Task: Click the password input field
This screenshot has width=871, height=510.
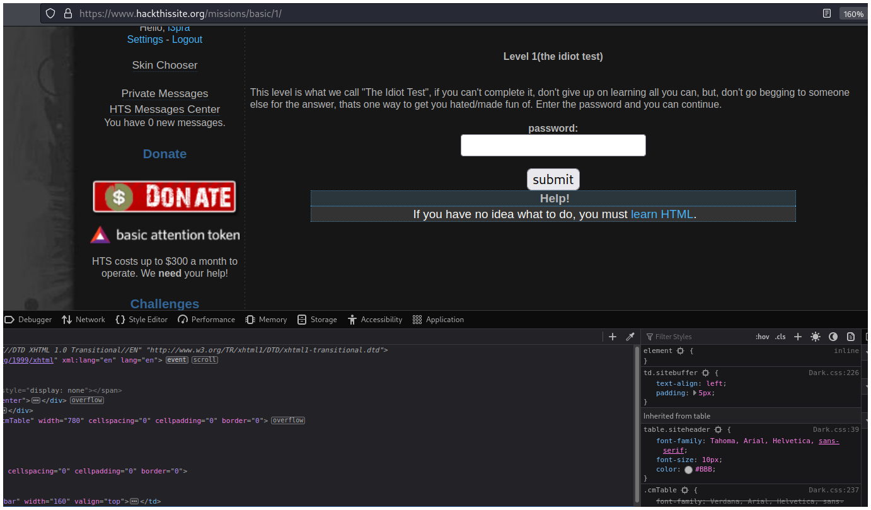Action: coord(553,145)
